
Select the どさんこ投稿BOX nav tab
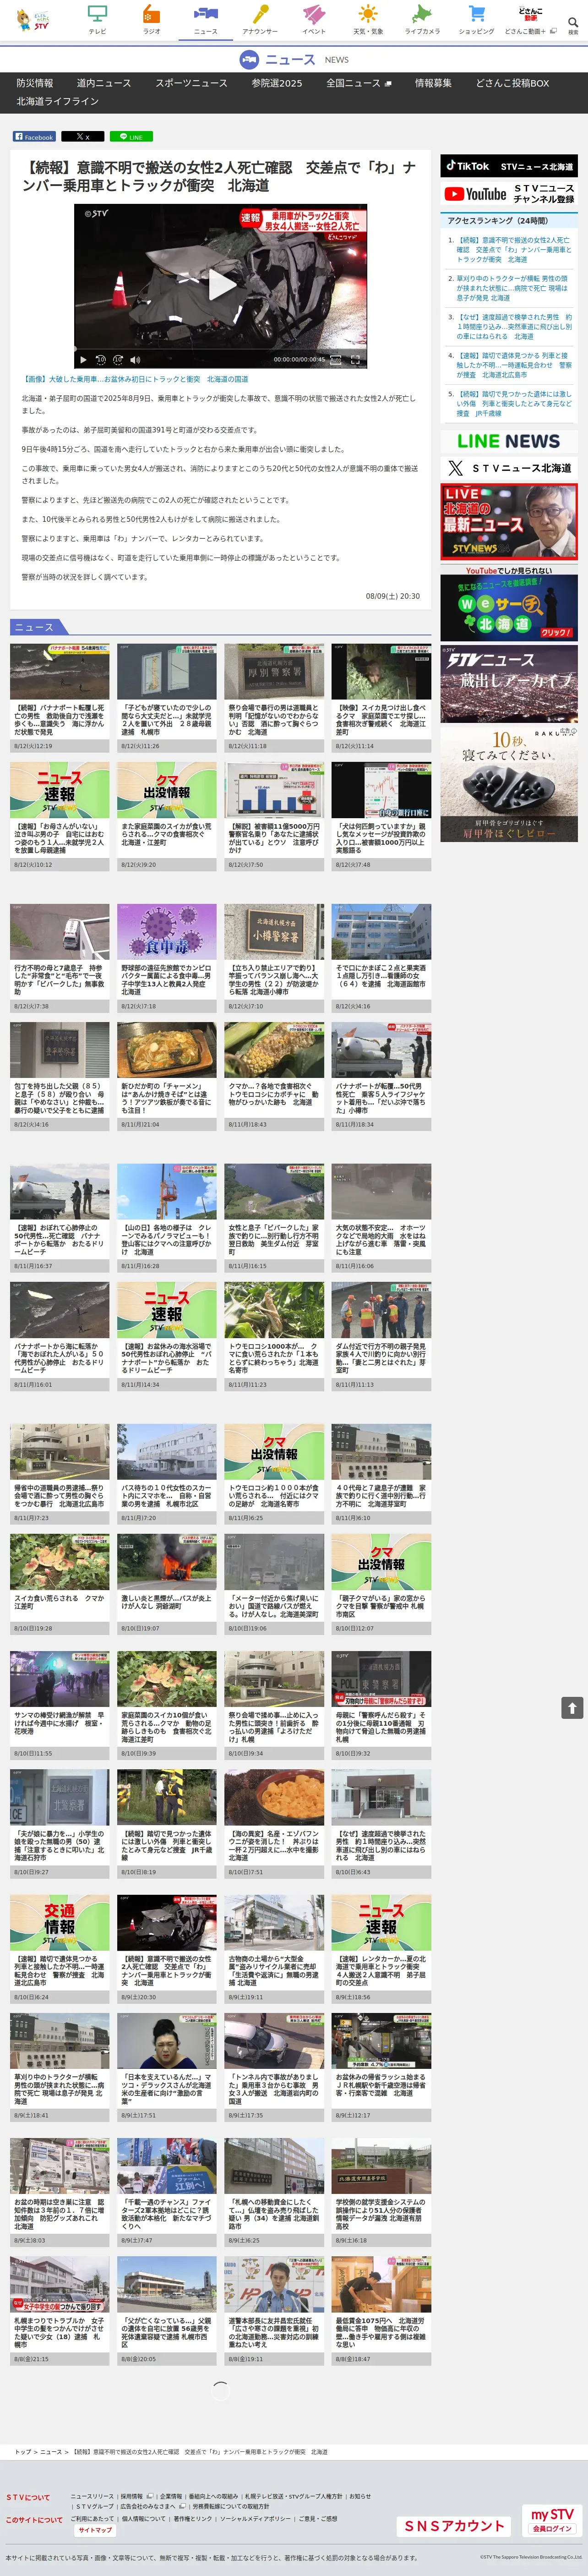pyautogui.click(x=512, y=83)
